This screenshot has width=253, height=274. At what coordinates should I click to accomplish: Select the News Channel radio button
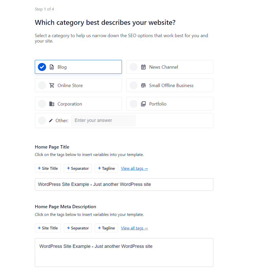[133, 67]
